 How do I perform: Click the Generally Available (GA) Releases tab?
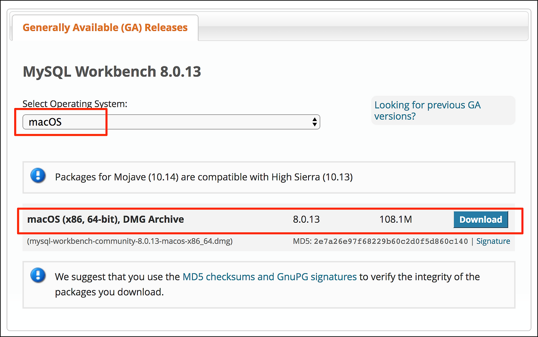tap(105, 28)
